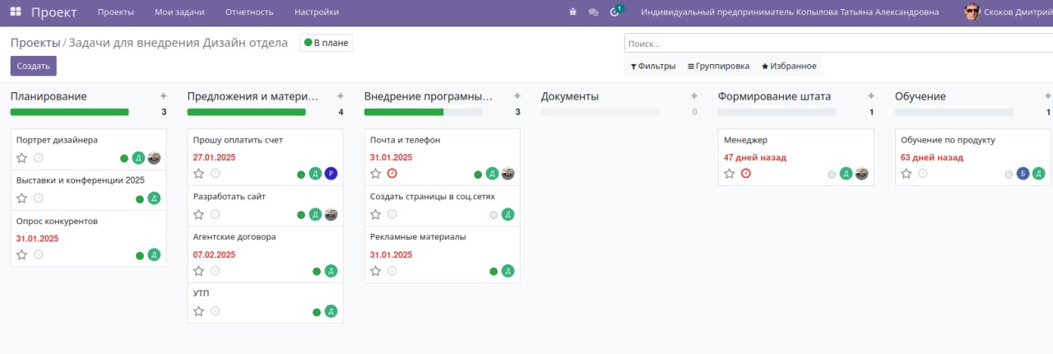
Task: Add a task with plus in Предложения и матери… column
Action: (x=340, y=96)
